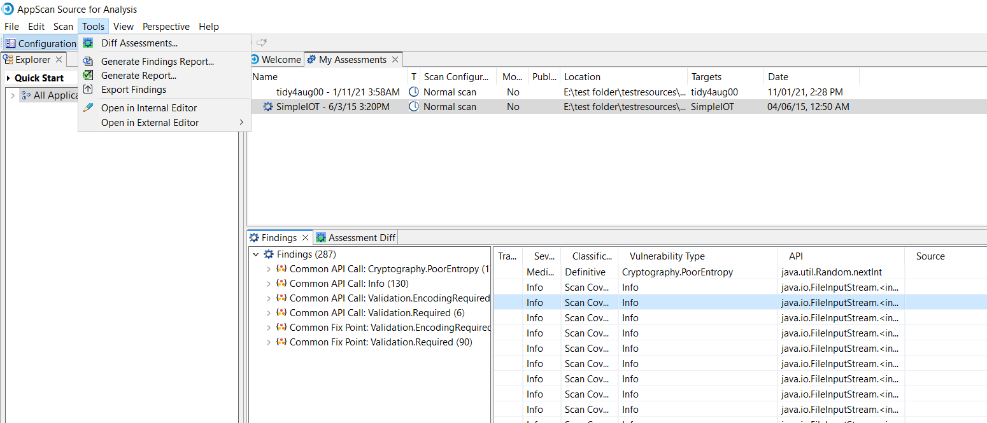Expand Common API Call: Info (130)

269,284
